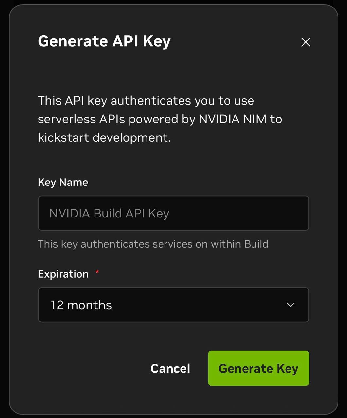Click the 'Expiration' label text
The image size is (347, 418).
[63, 274]
